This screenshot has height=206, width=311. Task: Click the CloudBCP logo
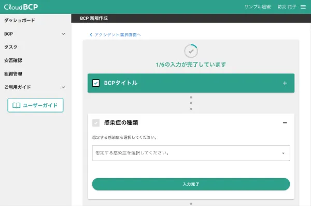(21, 7)
